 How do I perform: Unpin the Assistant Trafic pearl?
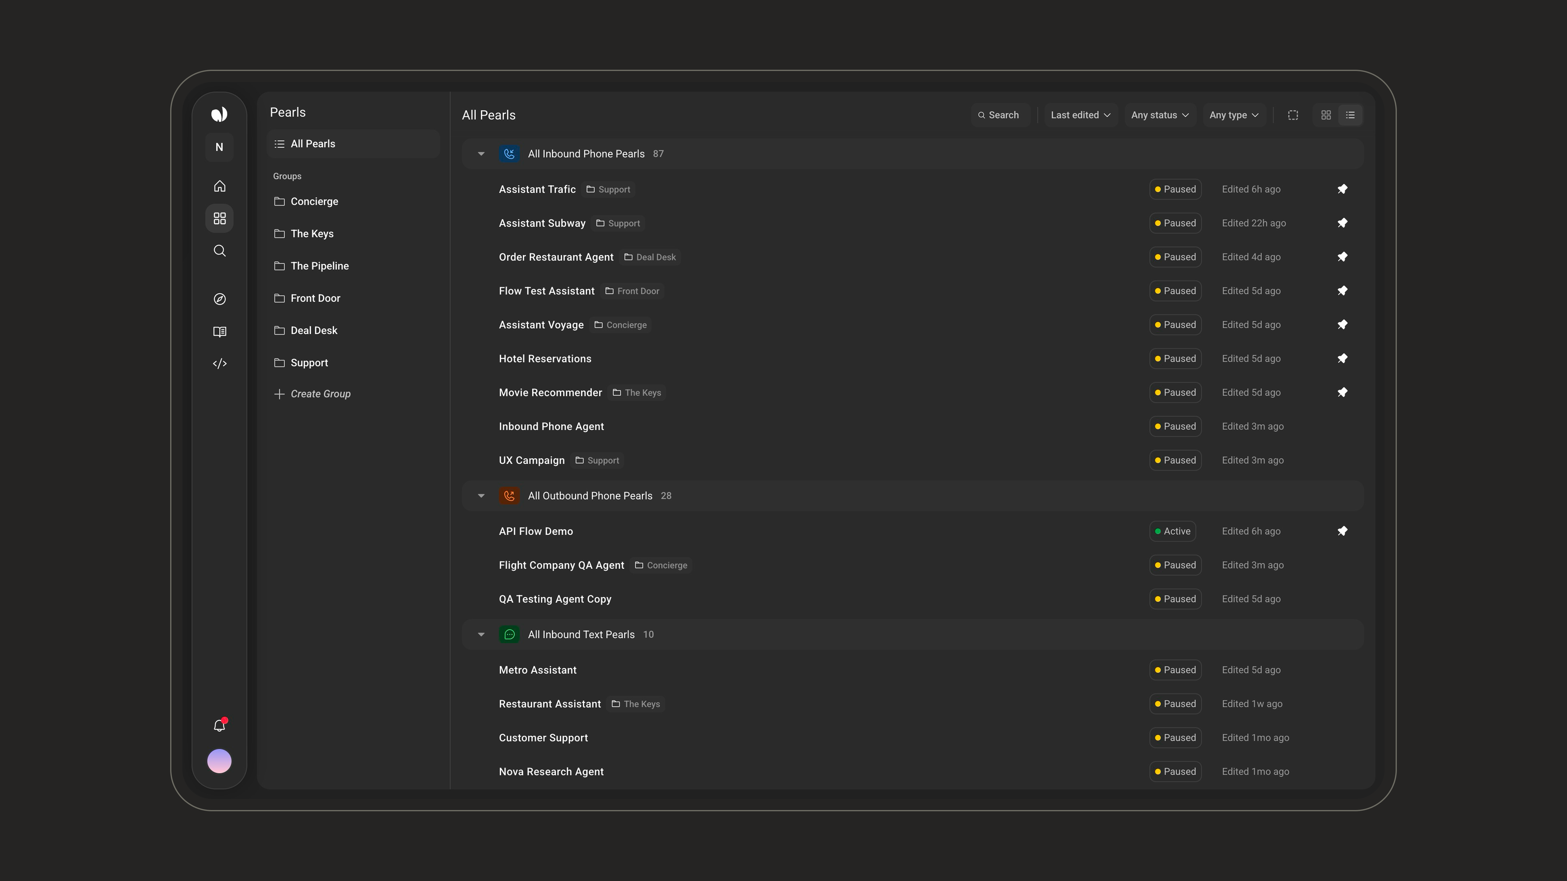[x=1343, y=189]
